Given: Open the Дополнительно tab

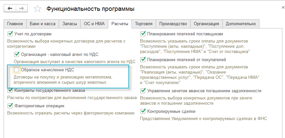Looking at the screenshot, I should pos(241,24).
